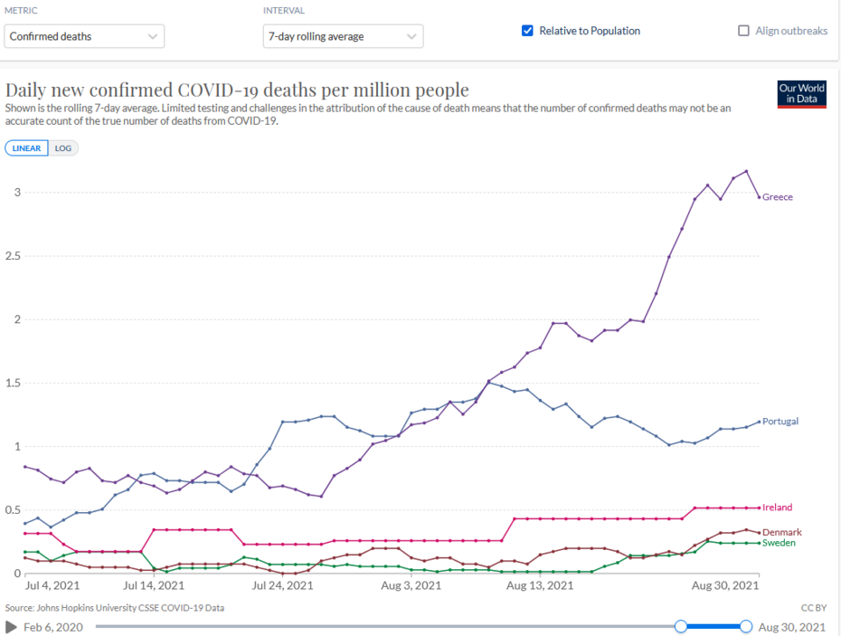Select the Portugal series label
Viewport: 841px width, 636px height.
(780, 422)
